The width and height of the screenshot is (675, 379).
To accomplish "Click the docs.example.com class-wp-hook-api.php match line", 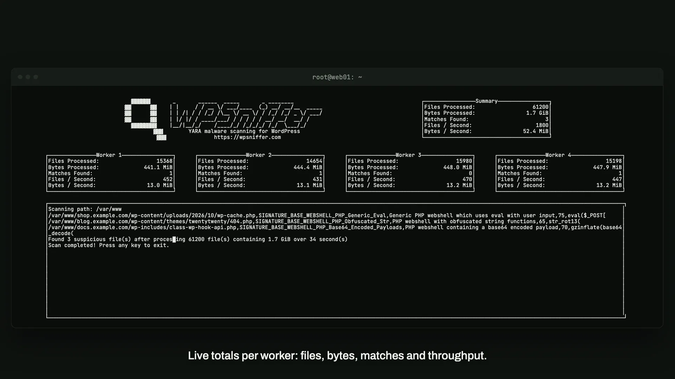I will (x=335, y=227).
